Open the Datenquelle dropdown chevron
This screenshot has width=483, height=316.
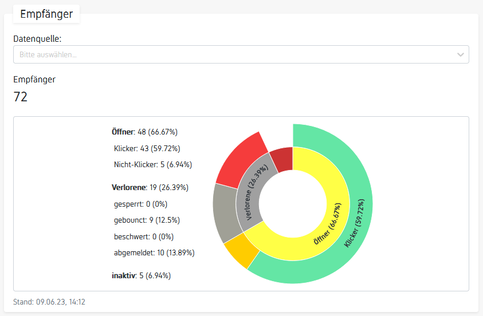460,54
